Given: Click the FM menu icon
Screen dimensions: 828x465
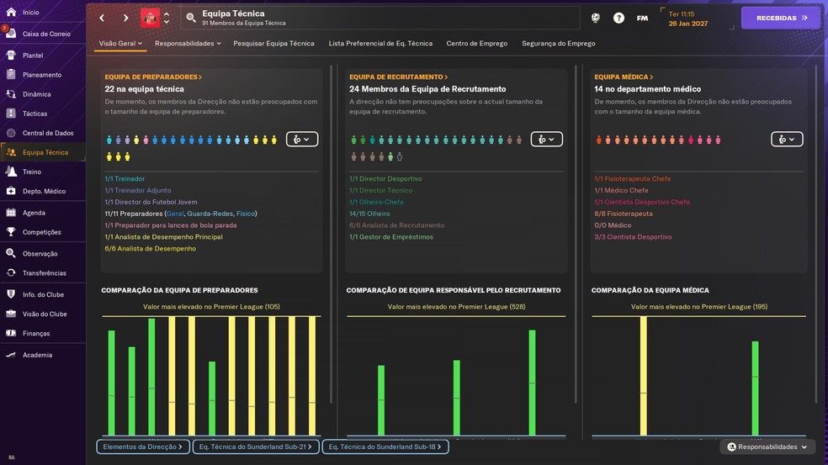Looking at the screenshot, I should coord(642,18).
